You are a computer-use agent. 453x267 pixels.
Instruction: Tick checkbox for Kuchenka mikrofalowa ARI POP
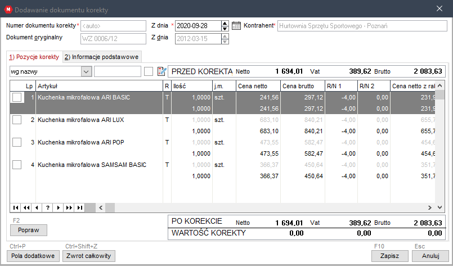[x=17, y=142]
